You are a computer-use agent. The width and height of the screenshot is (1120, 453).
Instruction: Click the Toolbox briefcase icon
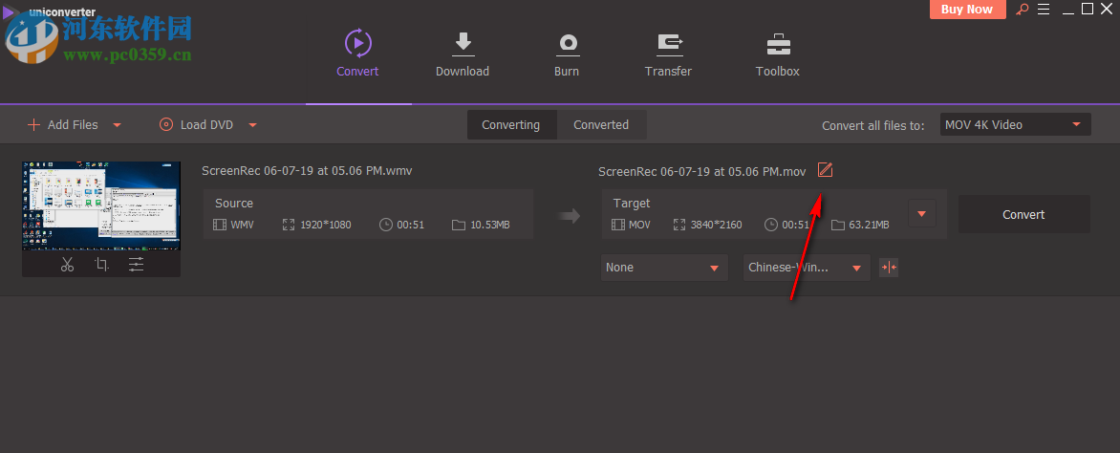[x=779, y=44]
